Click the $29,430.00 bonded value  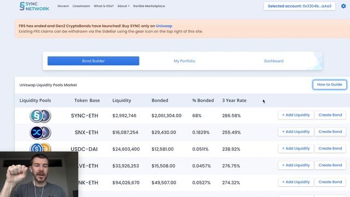click(164, 132)
